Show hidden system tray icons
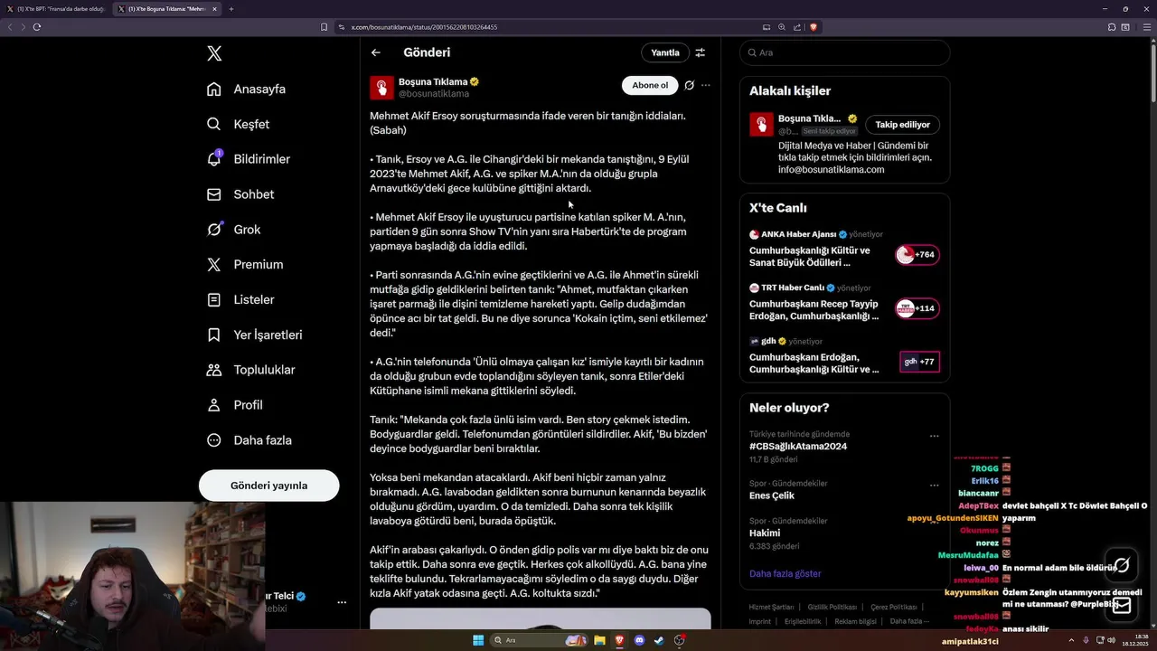Viewport: 1157px width, 651px height. coord(1070,641)
